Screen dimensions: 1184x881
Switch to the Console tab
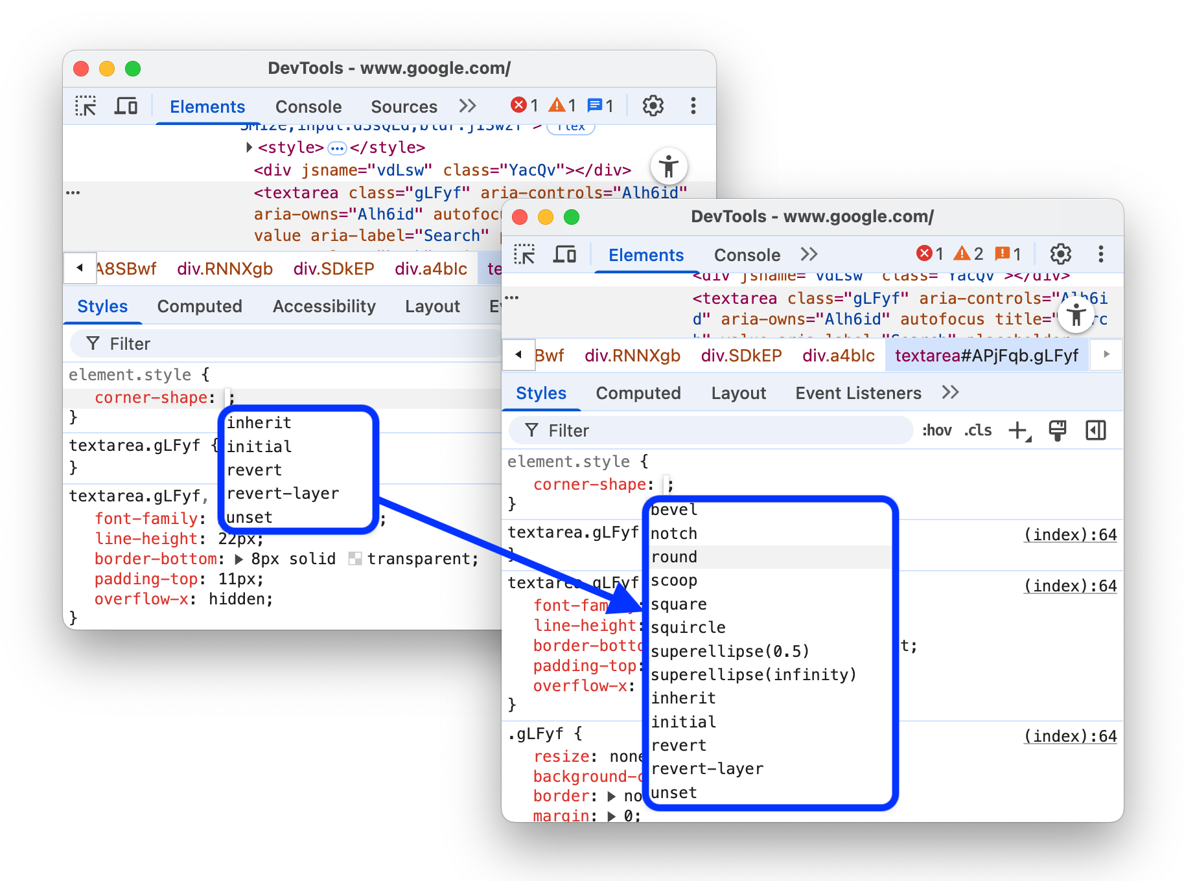(x=747, y=255)
